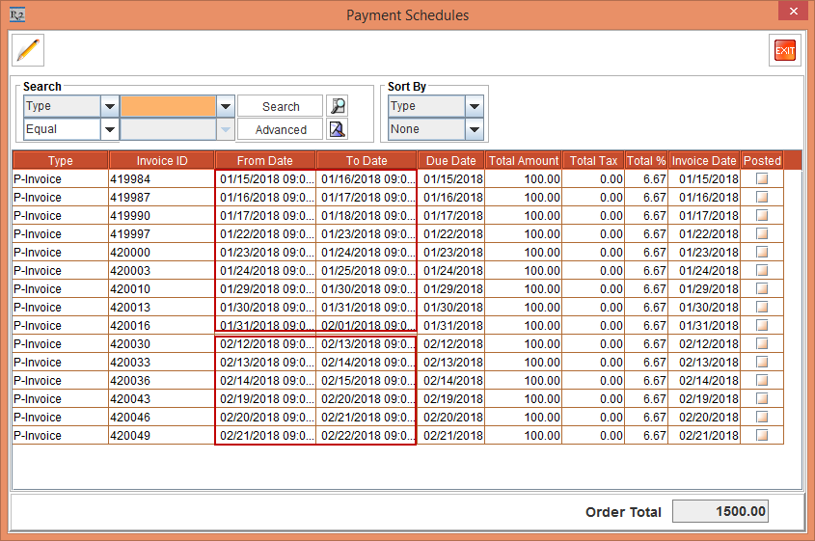Check Posted box for invoice 420030
This screenshot has height=541, width=815.
point(762,344)
